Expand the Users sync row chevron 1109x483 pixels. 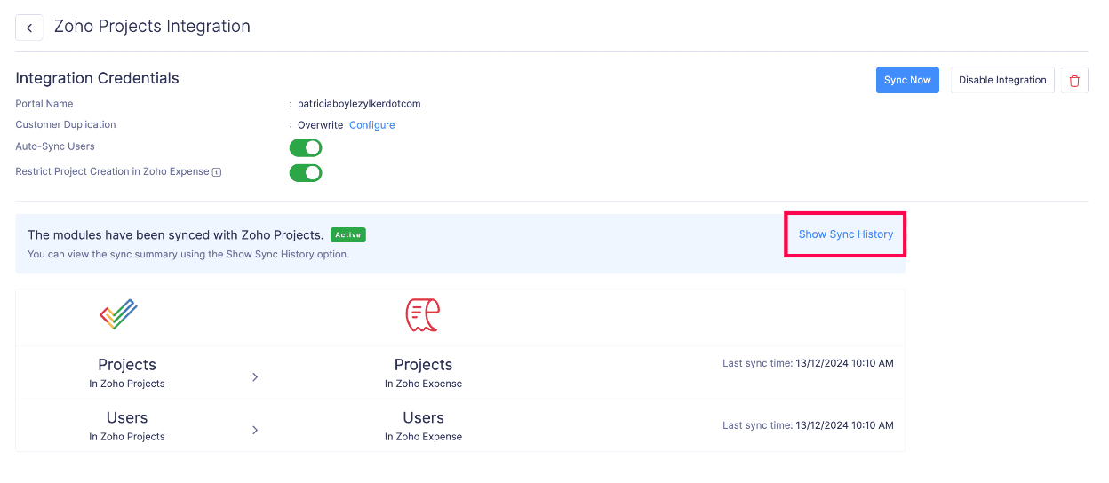(255, 430)
